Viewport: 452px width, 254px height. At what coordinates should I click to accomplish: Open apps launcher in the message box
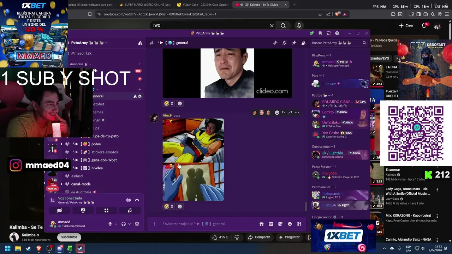pos(299,224)
